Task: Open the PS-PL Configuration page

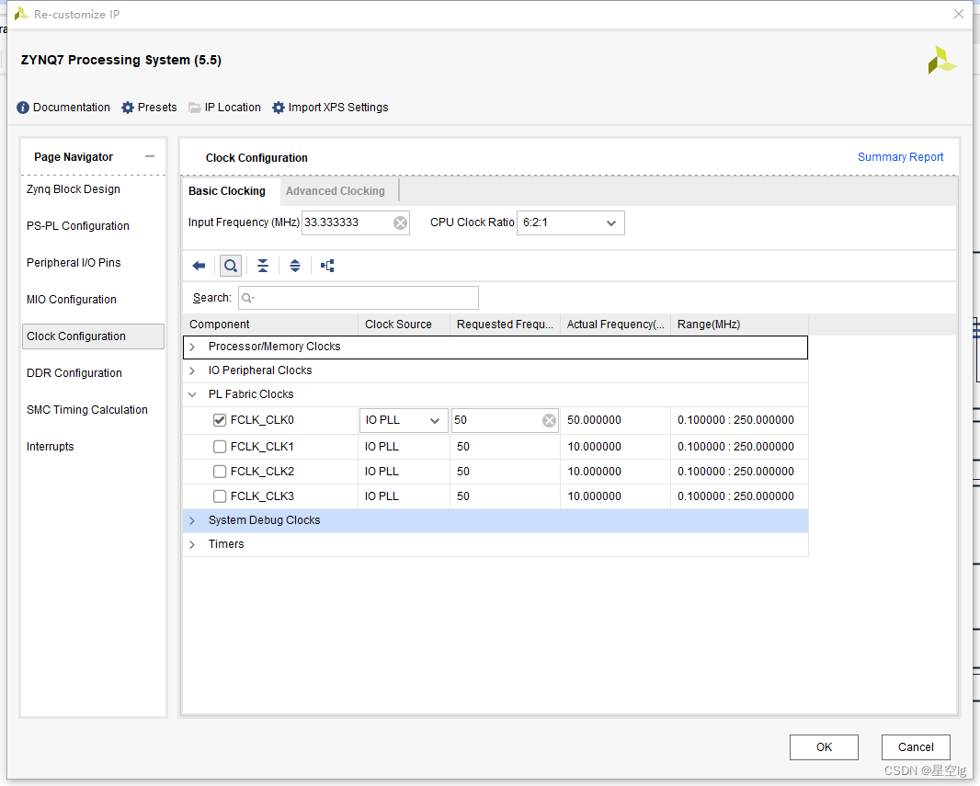Action: click(x=78, y=226)
